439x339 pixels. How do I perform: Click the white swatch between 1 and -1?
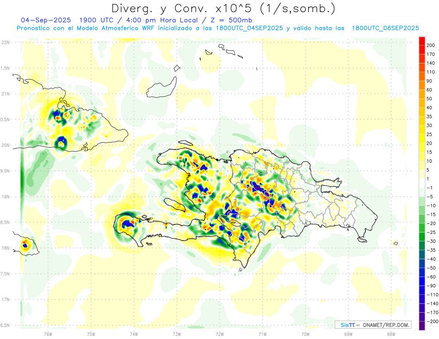pos(422,183)
